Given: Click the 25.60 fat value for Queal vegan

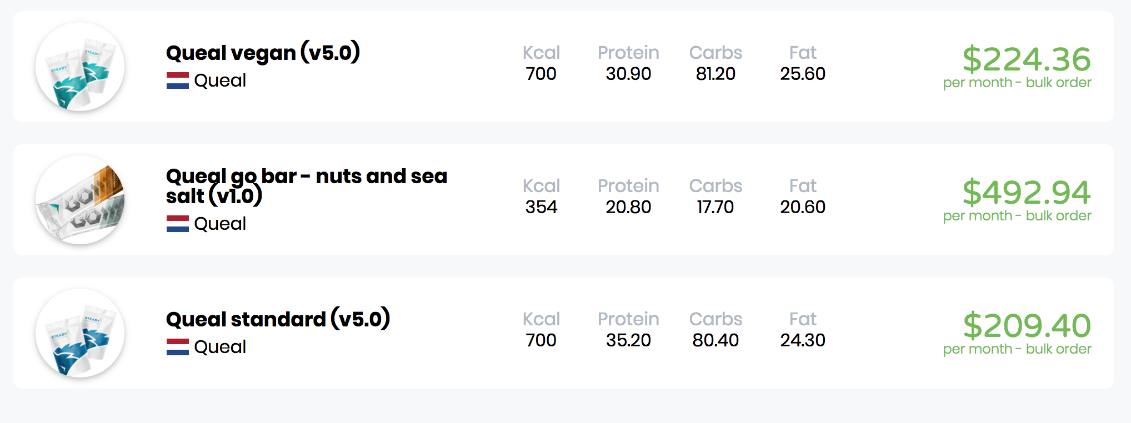Looking at the screenshot, I should tap(803, 73).
